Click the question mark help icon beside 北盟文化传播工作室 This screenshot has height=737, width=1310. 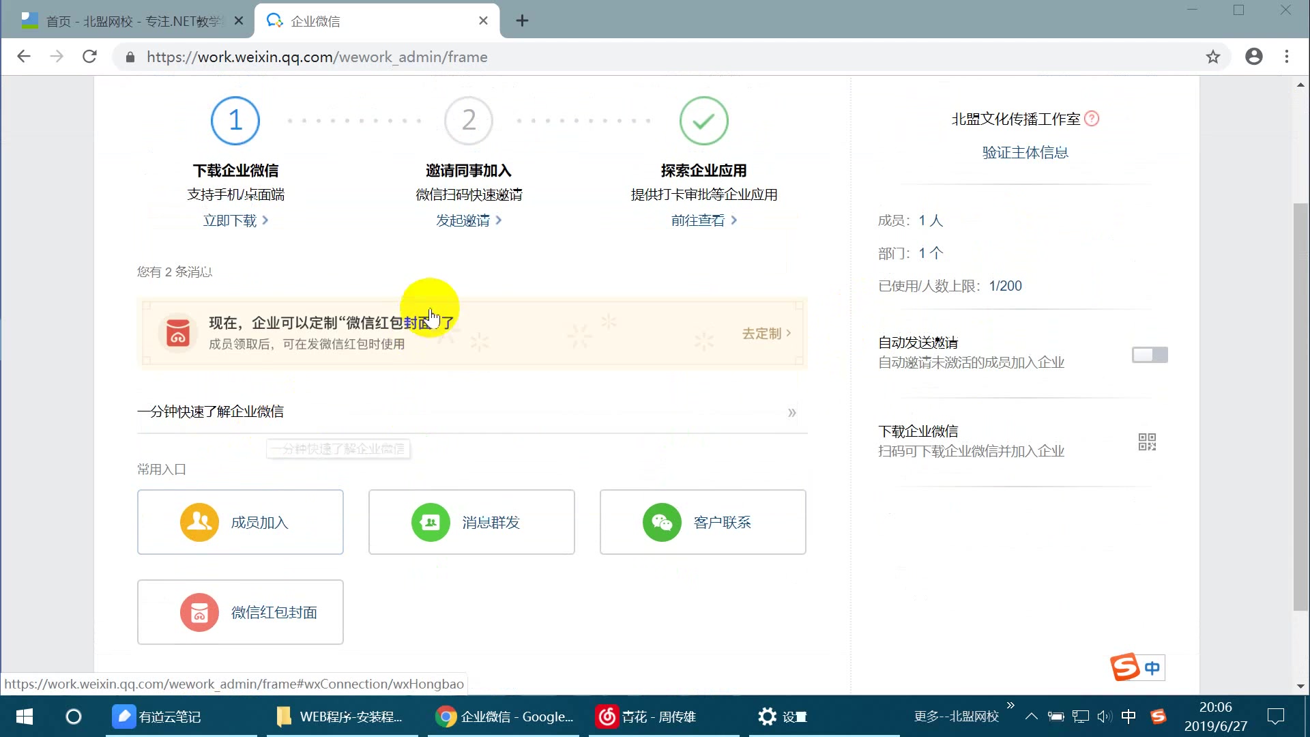tap(1092, 119)
